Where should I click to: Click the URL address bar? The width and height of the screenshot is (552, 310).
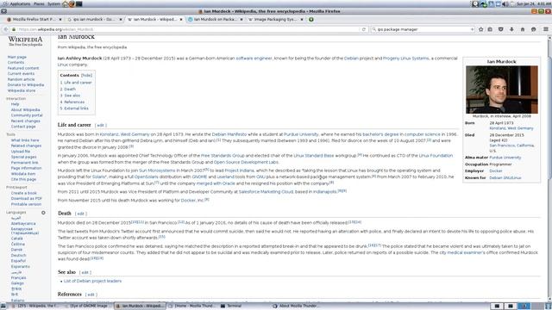[x=186, y=29]
